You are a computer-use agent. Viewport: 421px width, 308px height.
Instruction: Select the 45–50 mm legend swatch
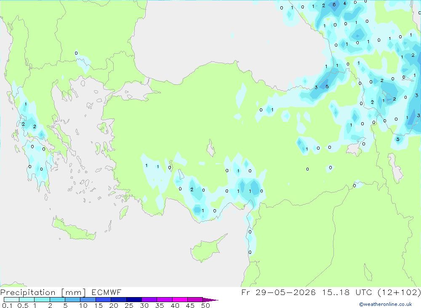pyautogui.click(x=195, y=300)
